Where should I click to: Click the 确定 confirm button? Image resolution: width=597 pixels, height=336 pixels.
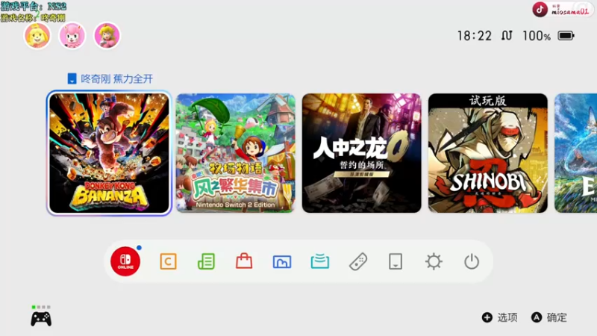549,317
